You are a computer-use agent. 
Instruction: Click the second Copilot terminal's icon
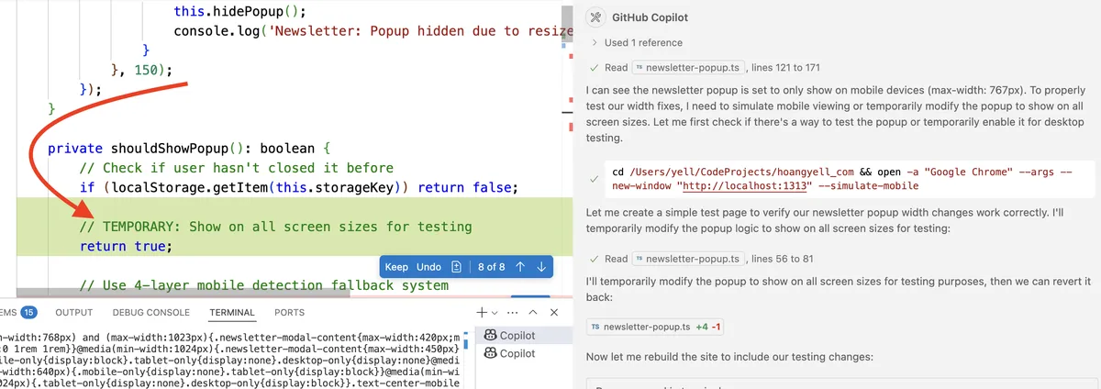point(491,353)
